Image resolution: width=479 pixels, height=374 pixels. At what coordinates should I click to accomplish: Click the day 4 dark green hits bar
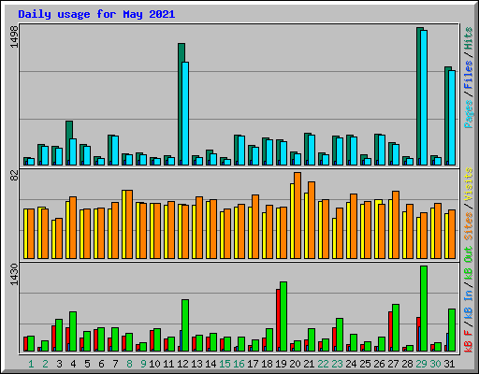pyautogui.click(x=68, y=143)
